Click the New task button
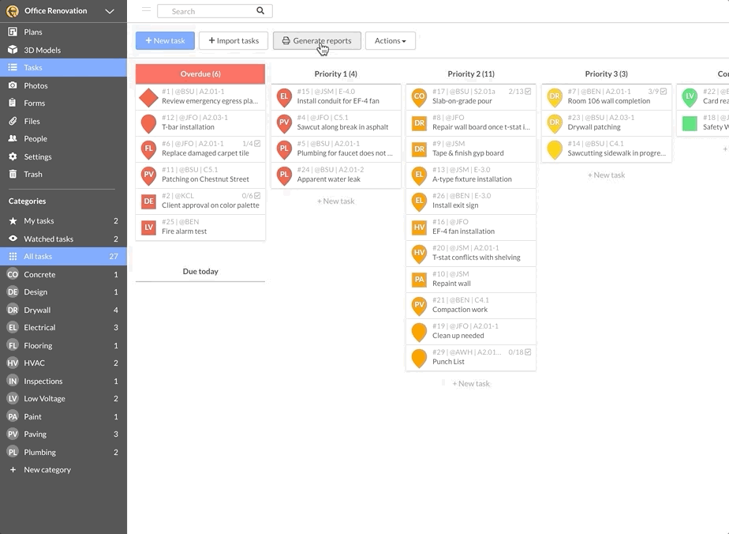This screenshot has width=729, height=534. (165, 41)
